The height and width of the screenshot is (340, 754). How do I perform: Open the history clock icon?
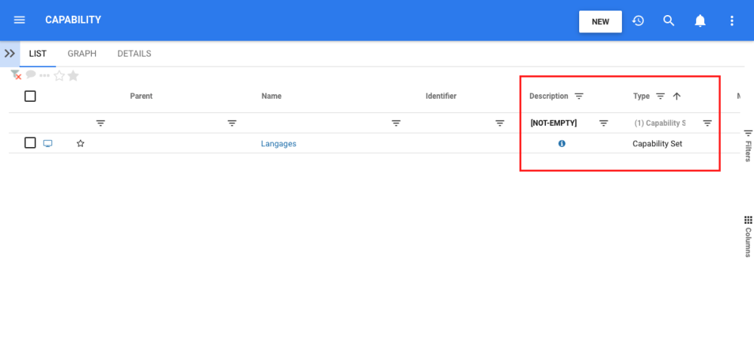pos(638,20)
